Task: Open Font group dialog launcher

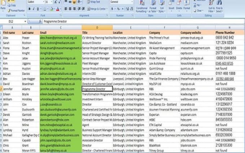Action: (x=61, y=15)
